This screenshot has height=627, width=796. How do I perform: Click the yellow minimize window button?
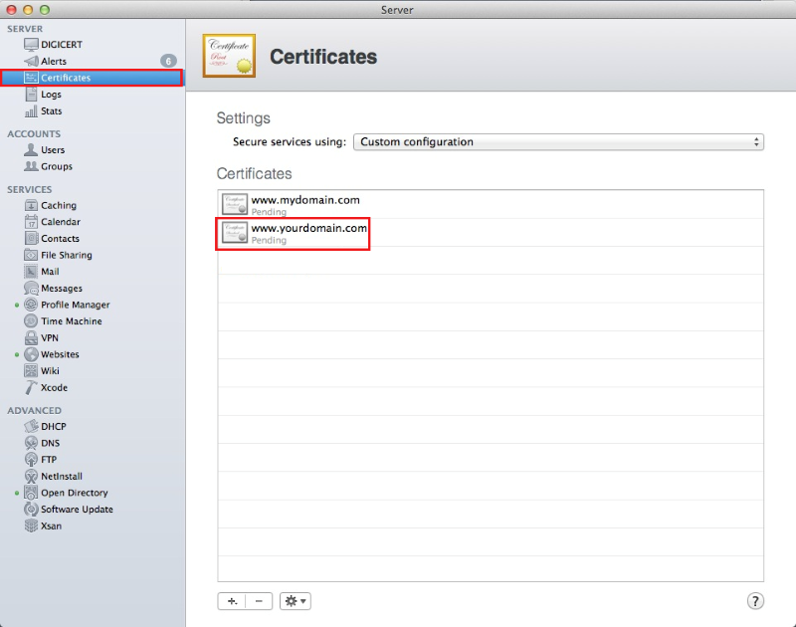pyautogui.click(x=29, y=10)
